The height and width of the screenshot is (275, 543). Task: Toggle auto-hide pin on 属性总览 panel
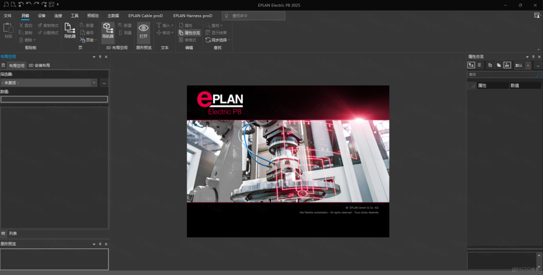533,56
